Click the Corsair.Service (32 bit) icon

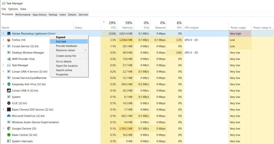pyautogui.click(x=9, y=46)
